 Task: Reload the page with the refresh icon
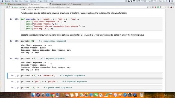coord(7,7)
